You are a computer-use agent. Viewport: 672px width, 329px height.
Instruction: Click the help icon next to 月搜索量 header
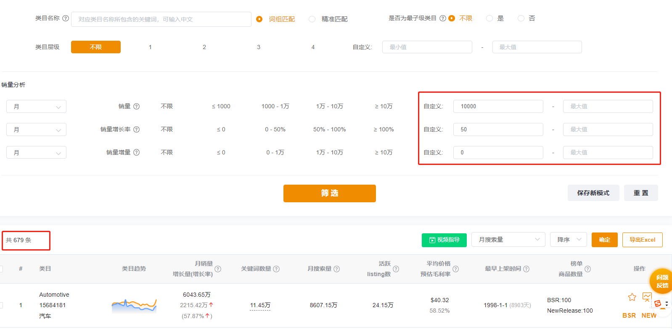336,269
